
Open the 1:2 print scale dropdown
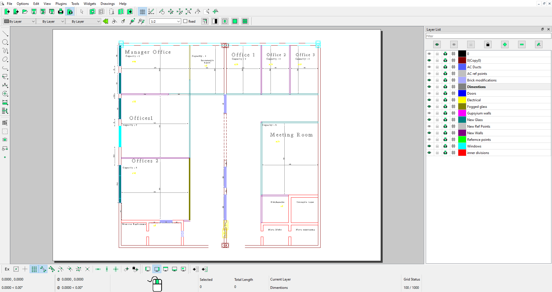coord(165,21)
